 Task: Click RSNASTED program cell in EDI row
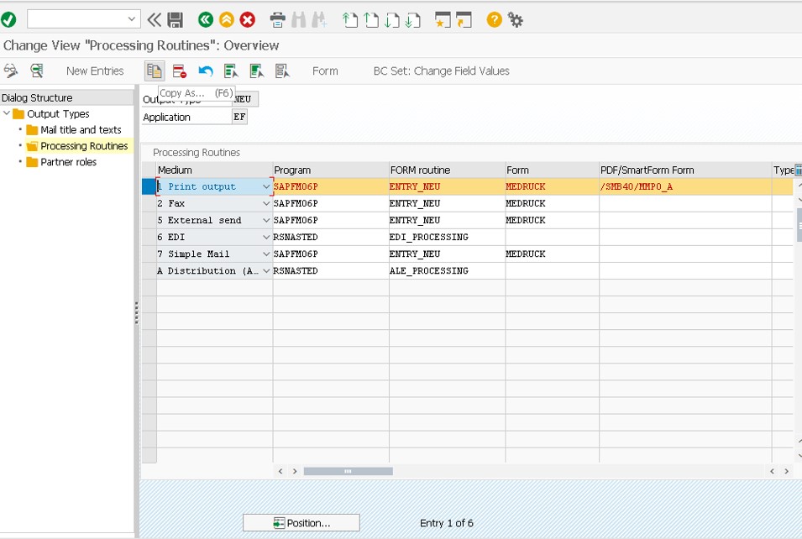(330, 238)
